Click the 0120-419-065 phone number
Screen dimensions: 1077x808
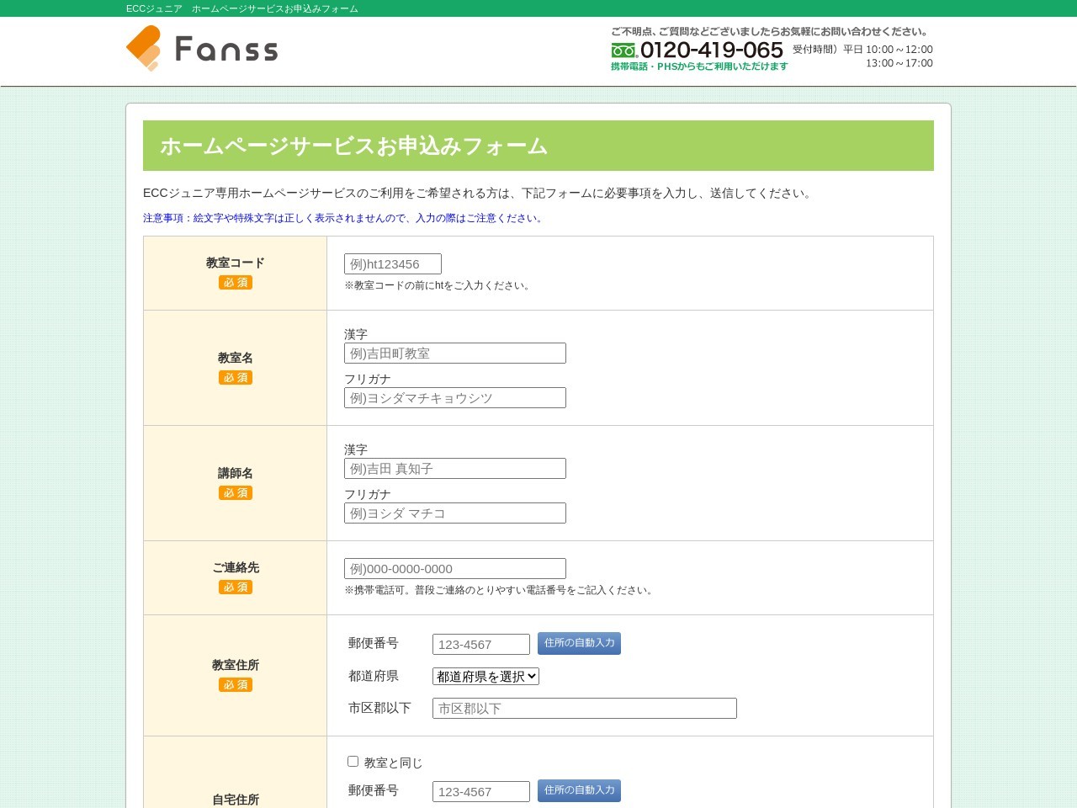pos(712,50)
